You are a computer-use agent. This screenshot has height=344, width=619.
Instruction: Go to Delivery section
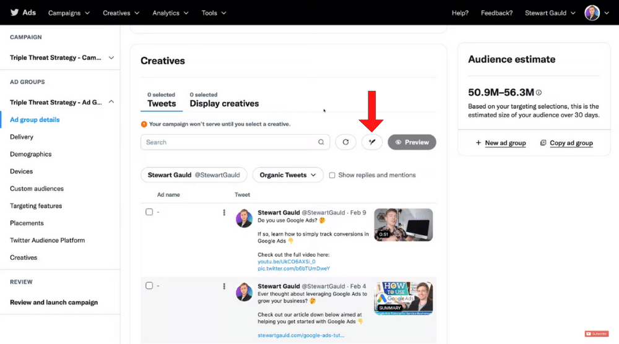pos(22,137)
